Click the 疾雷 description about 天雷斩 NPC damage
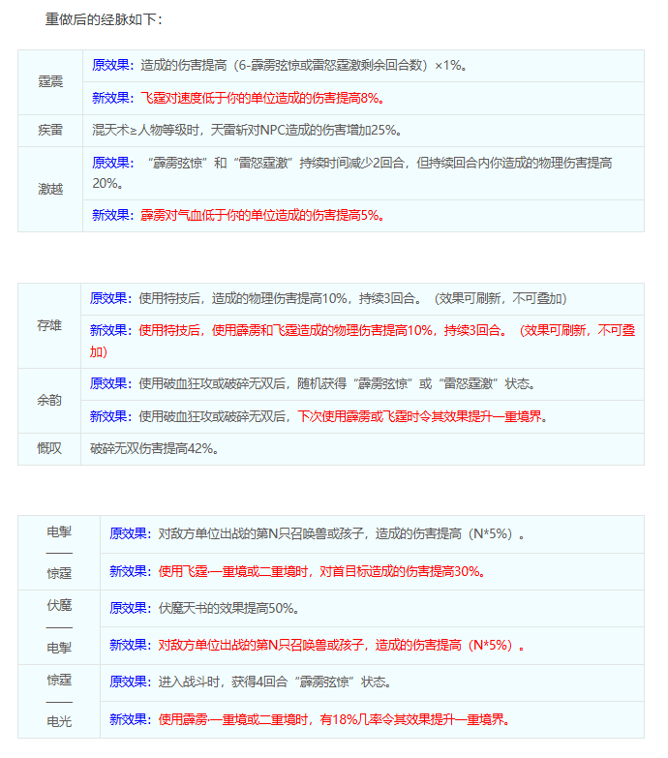 point(246,130)
